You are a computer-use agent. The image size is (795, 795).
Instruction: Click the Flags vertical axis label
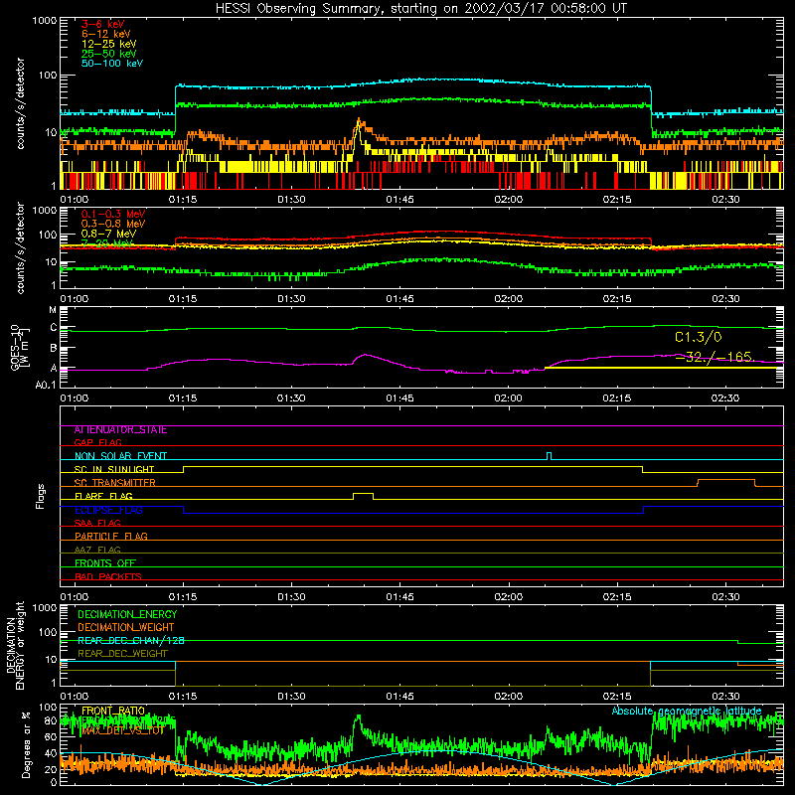[41, 496]
